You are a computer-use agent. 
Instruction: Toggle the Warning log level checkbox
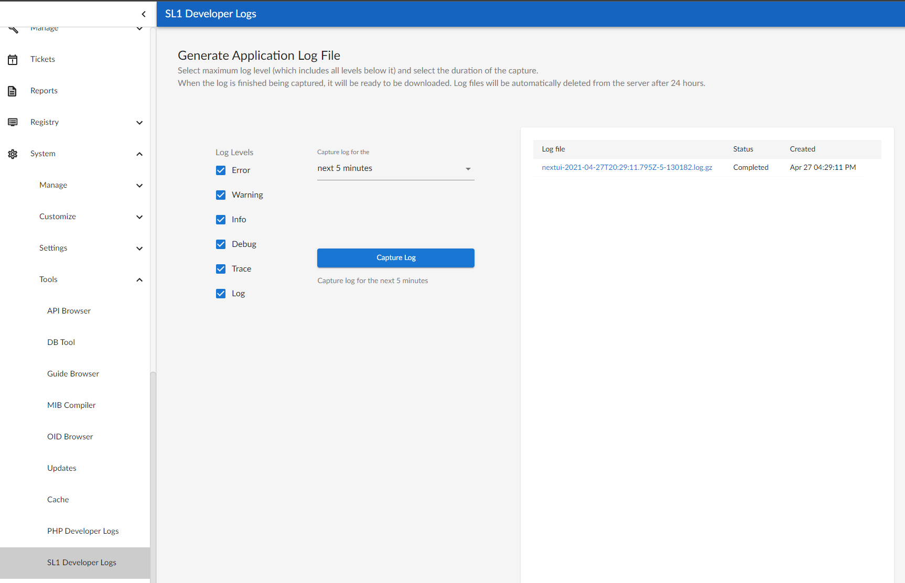click(x=221, y=195)
